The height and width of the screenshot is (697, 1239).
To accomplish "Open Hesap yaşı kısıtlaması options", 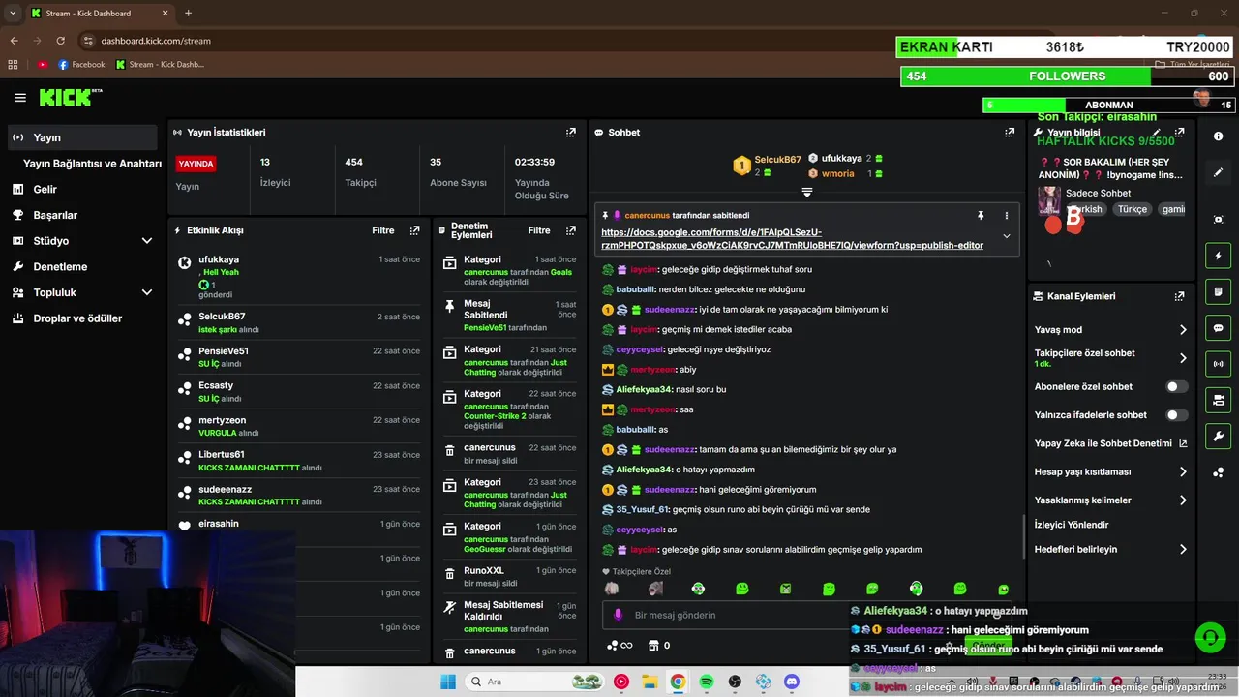I will point(1110,472).
